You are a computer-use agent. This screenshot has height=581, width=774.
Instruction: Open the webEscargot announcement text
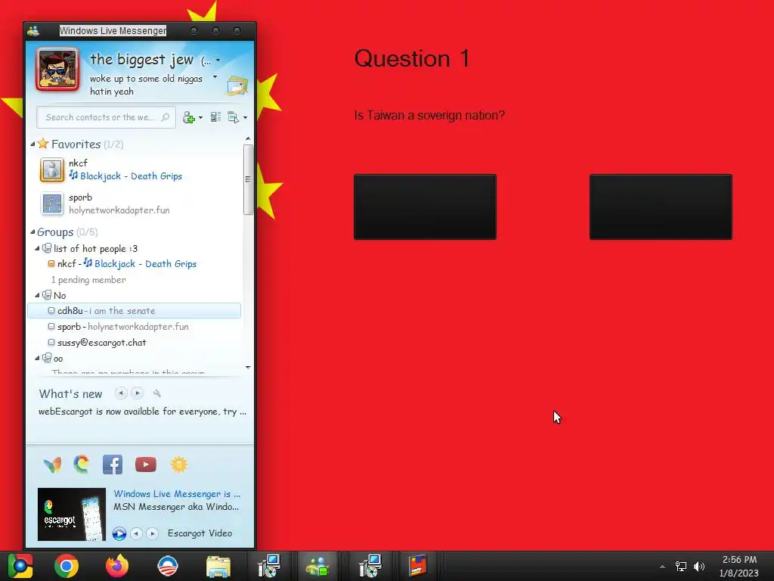(142, 412)
